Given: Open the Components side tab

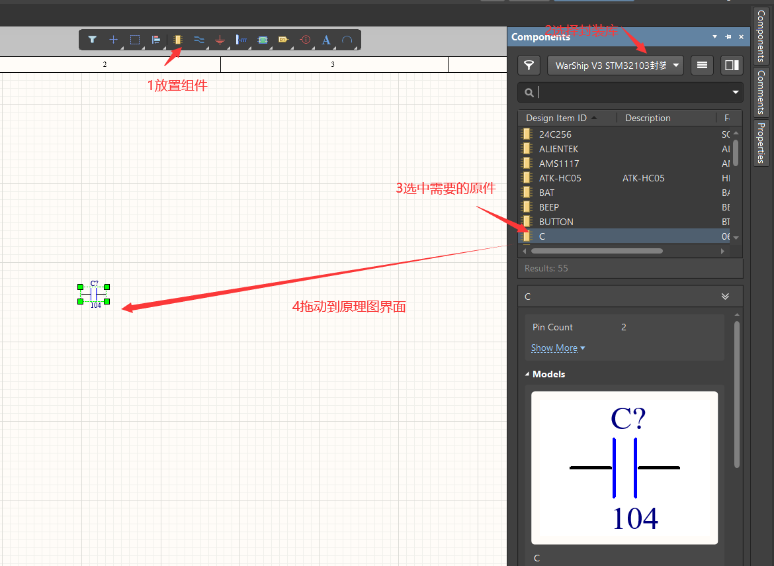Looking at the screenshot, I should coord(761,36).
